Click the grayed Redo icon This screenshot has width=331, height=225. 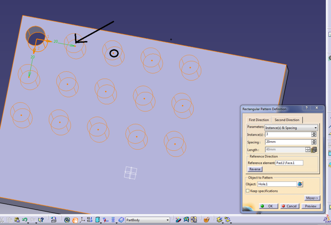click(33, 220)
